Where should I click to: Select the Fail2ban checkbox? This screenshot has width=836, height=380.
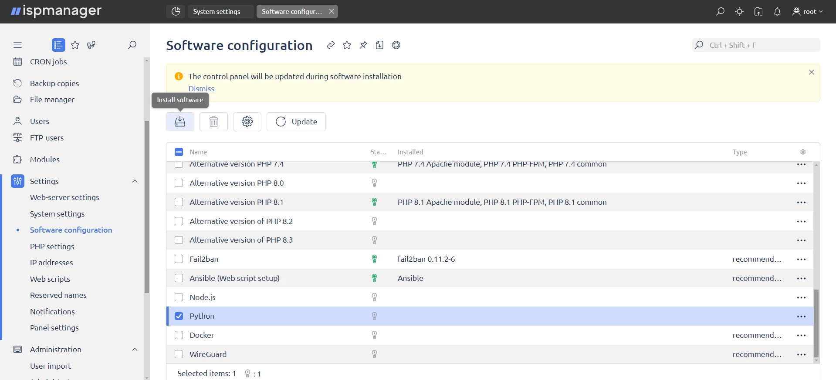tap(179, 259)
